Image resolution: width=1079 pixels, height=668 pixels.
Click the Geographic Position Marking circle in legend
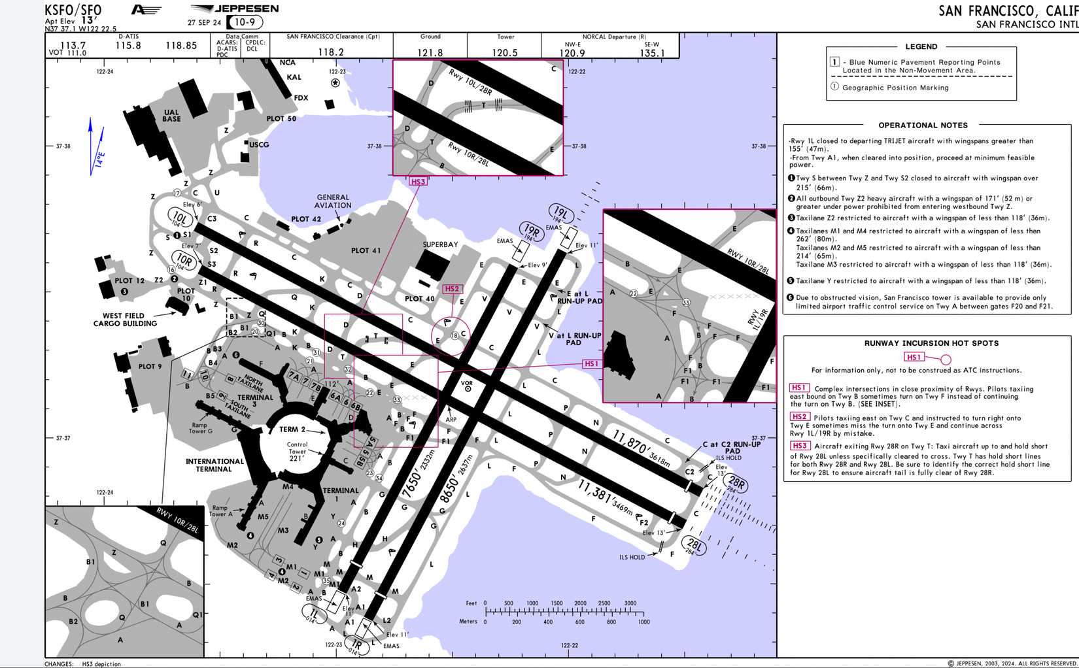tap(834, 86)
